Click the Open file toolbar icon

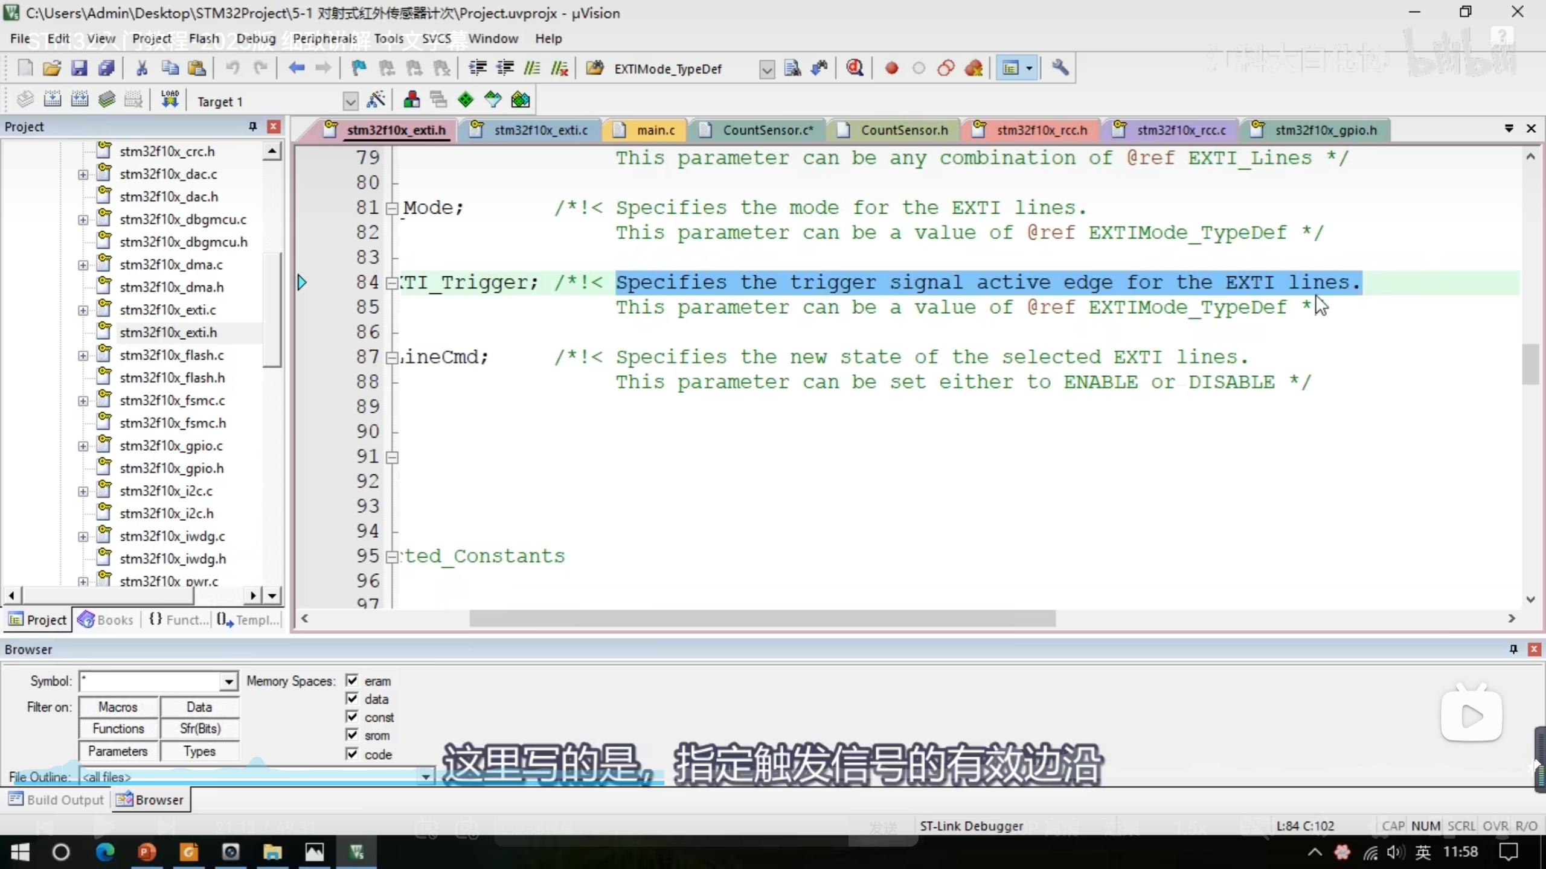tap(52, 68)
